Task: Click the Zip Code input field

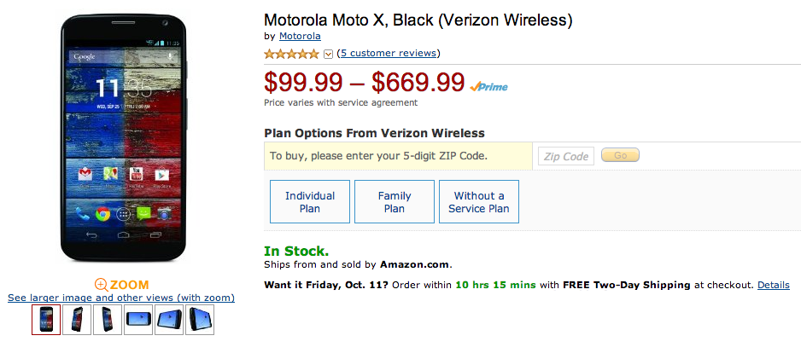Action: [x=565, y=156]
